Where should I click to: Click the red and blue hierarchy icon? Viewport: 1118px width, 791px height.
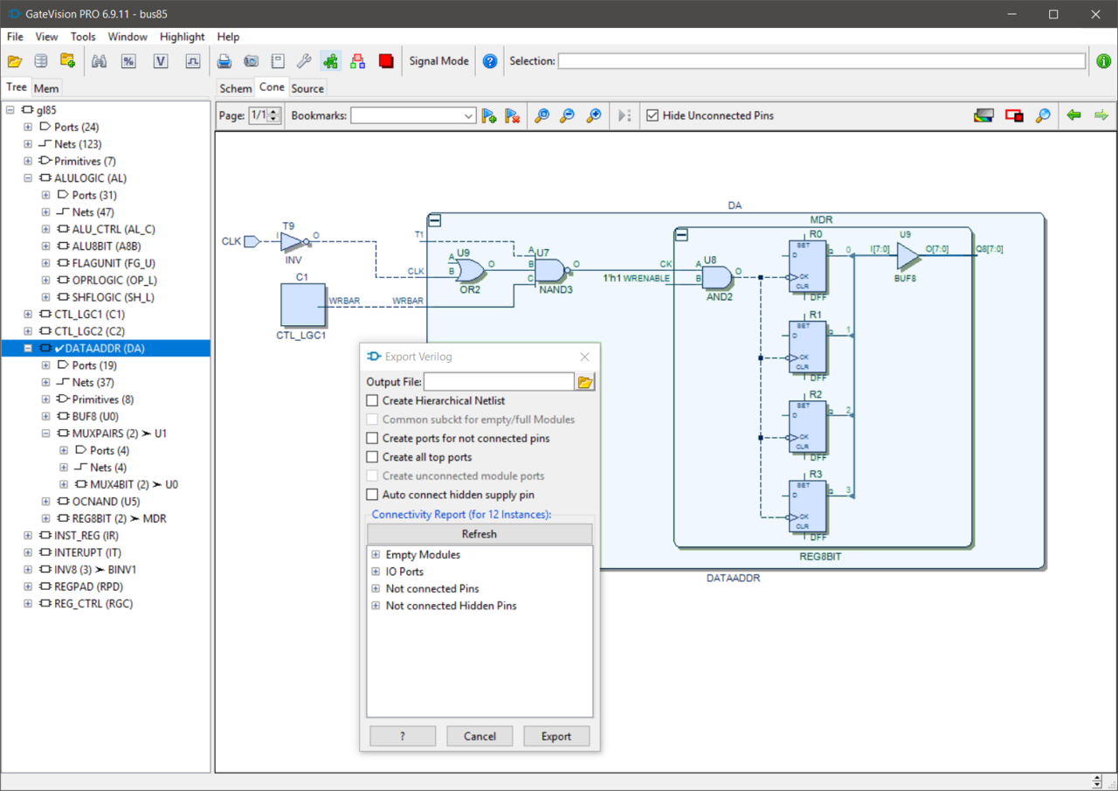click(357, 61)
